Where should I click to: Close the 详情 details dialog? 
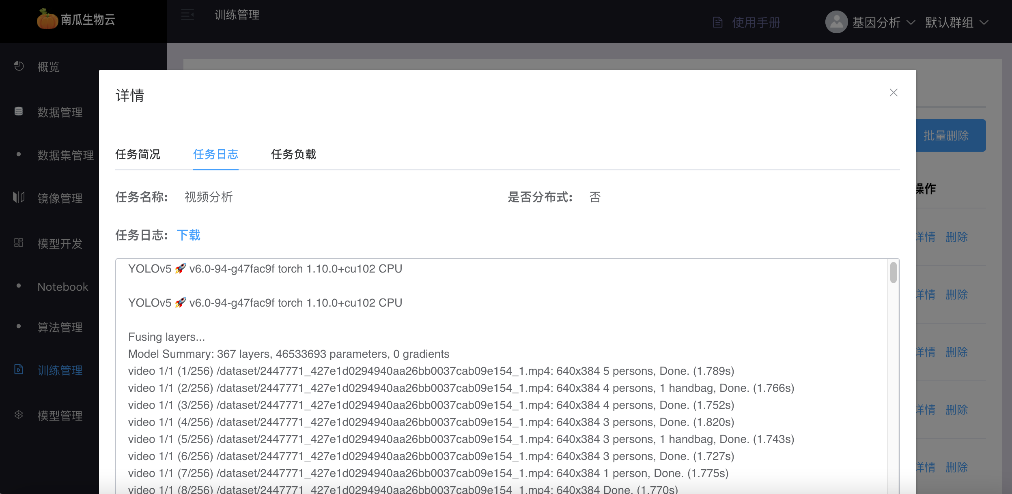coord(894,92)
